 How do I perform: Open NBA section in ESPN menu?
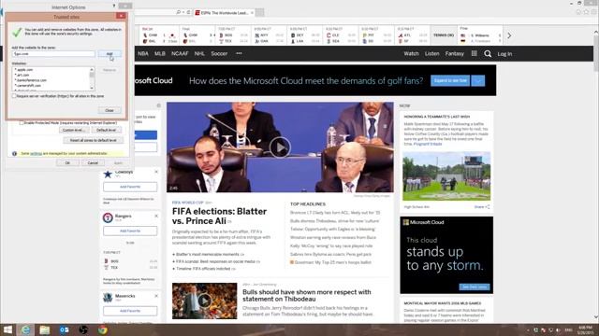(143, 54)
